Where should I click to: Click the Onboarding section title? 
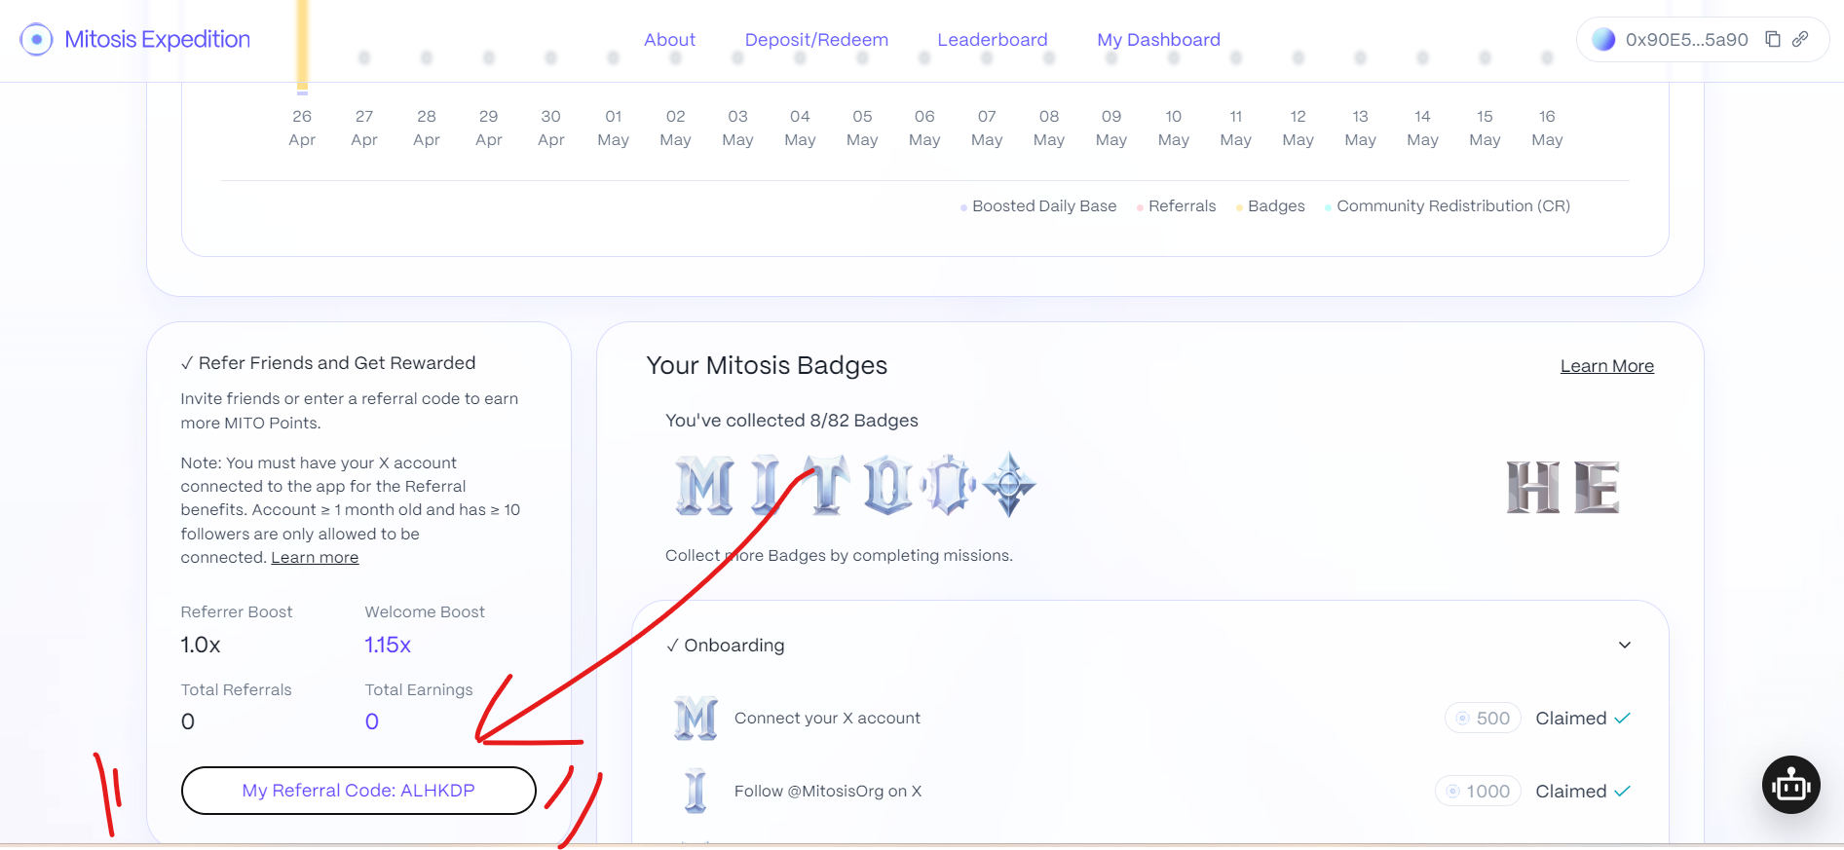click(x=734, y=646)
